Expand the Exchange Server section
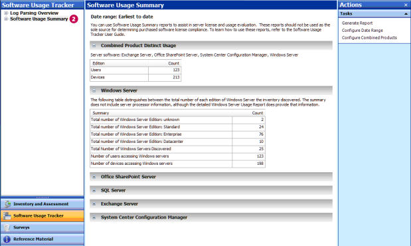Viewport: 411px width, 246px height. coord(94,204)
